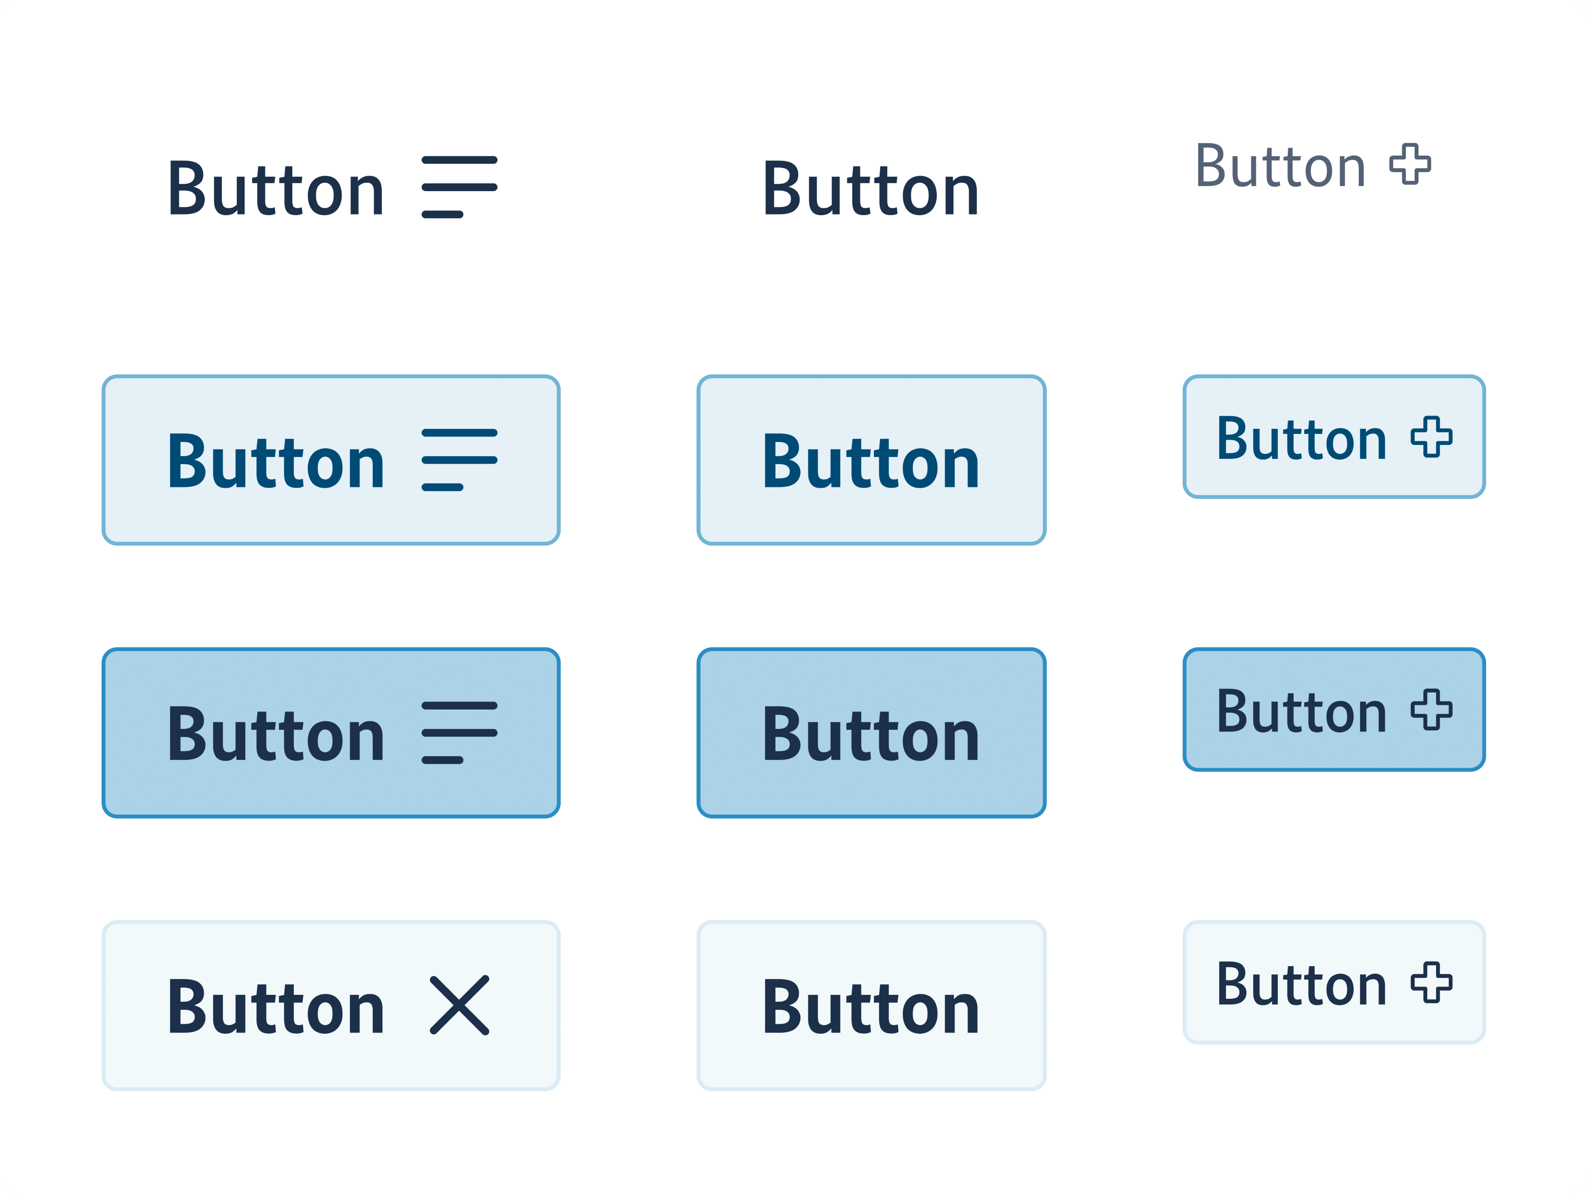The width and height of the screenshot is (1588, 1193).
Task: Click the Button text in the small pale blue button
Action: [x=1301, y=984]
